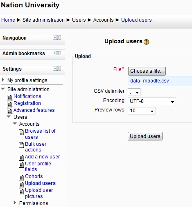This screenshot has width=192, height=207.
Task: Click the Registration page icon
Action: (9, 105)
